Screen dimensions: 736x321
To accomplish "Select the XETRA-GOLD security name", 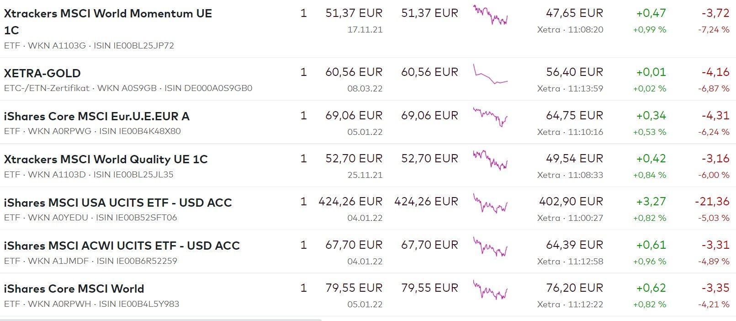I will tap(42, 73).
